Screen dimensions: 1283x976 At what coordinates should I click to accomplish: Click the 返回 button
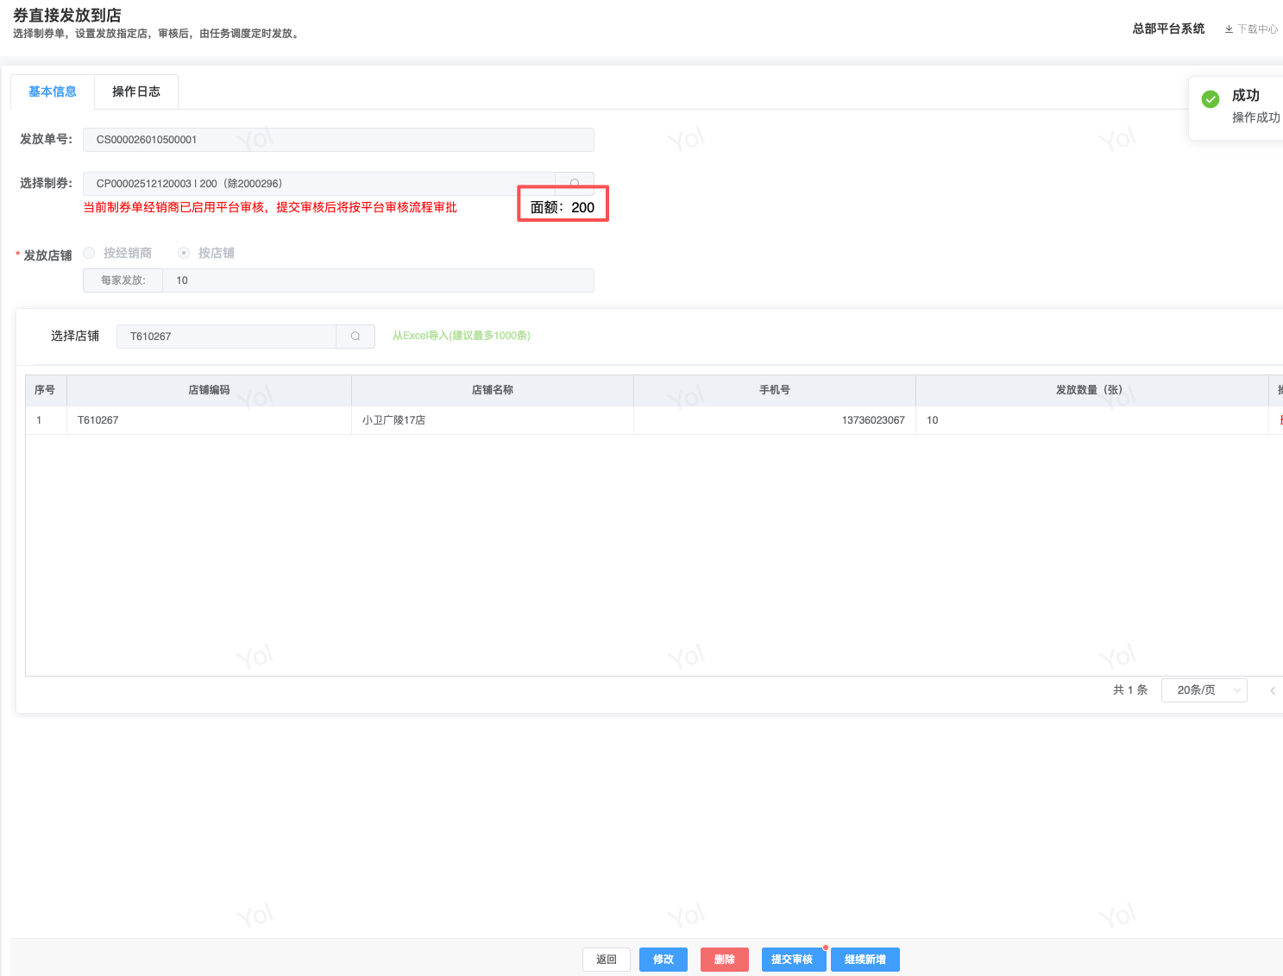[607, 960]
